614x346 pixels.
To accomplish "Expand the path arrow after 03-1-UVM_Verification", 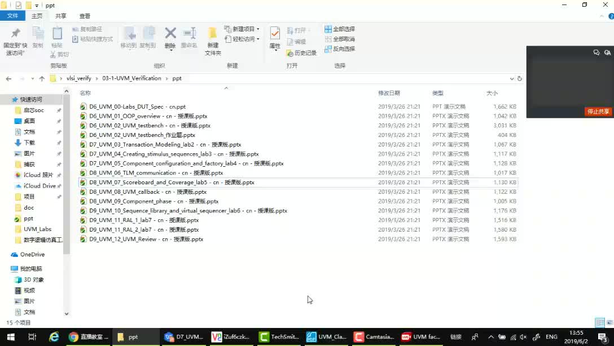I will coord(167,78).
